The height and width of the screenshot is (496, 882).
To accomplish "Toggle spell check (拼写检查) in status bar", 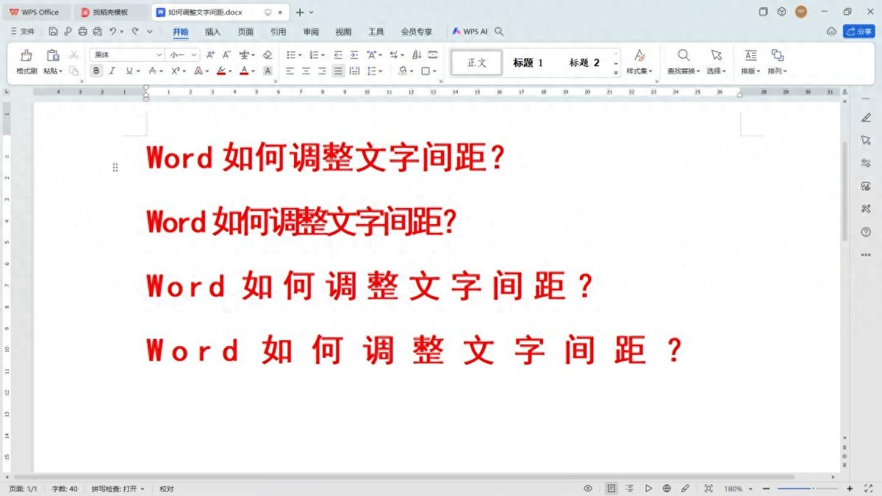I will 118,489.
